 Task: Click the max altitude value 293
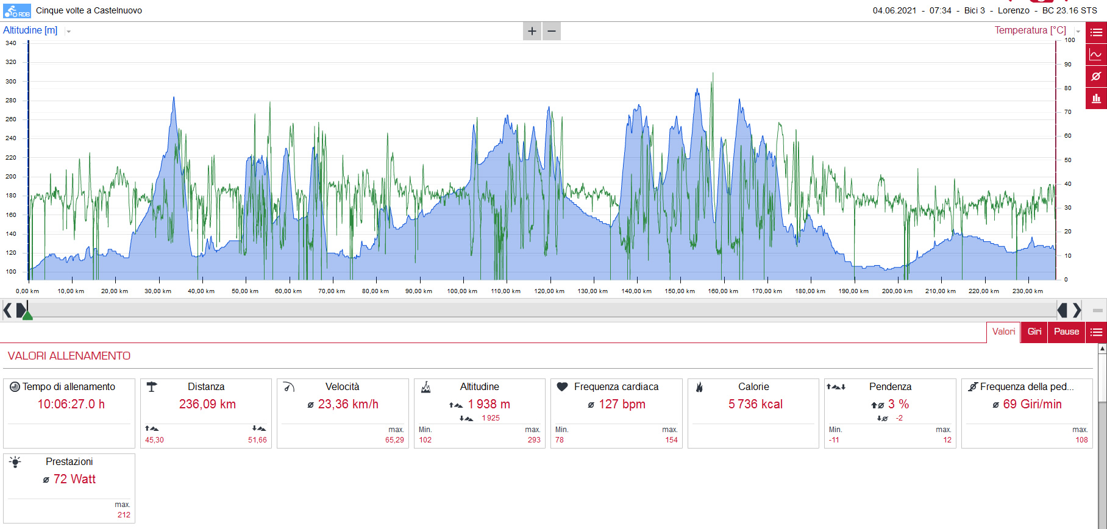[x=534, y=440]
